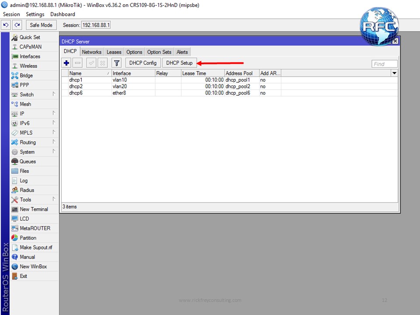The width and height of the screenshot is (420, 315).
Task: Sort by the Relay column header
Action: 168,73
